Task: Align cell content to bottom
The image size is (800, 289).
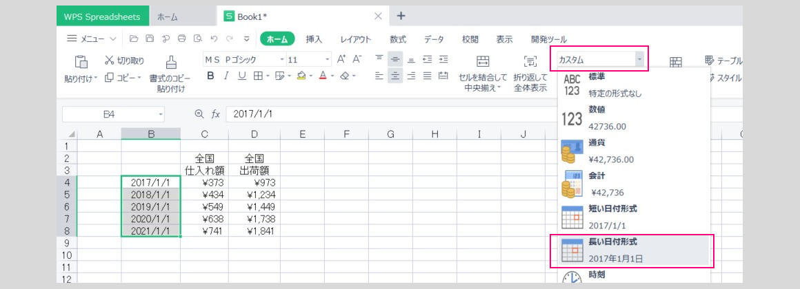Action: click(x=411, y=59)
